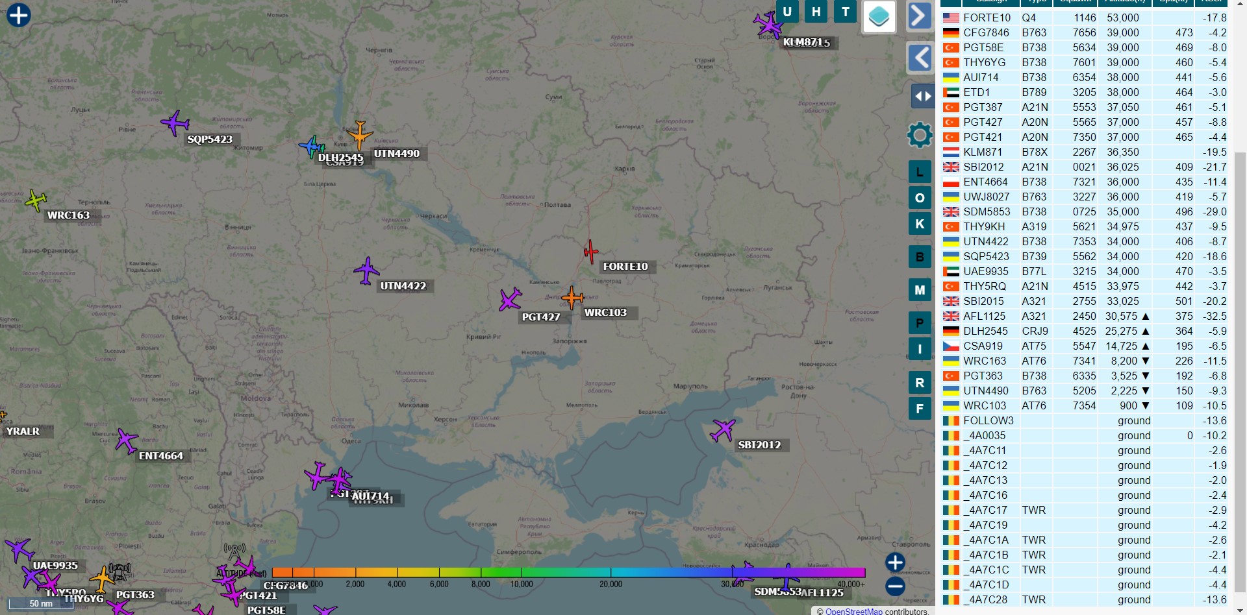The image size is (1247, 615).
Task: Click the ENT4664 row in the table
Action: (1085, 182)
